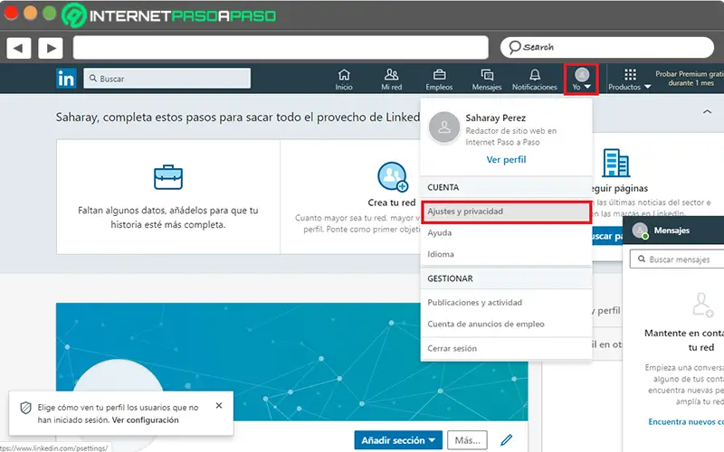Click the GESTIONAR section header

[450, 278]
